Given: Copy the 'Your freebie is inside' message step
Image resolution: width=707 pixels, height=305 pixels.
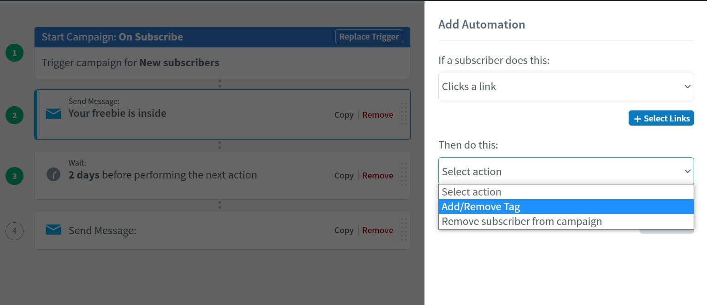Looking at the screenshot, I should coord(344,115).
